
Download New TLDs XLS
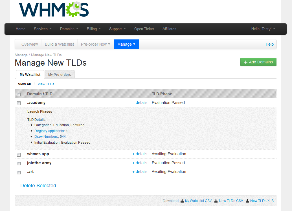pyautogui.click(x=262, y=201)
